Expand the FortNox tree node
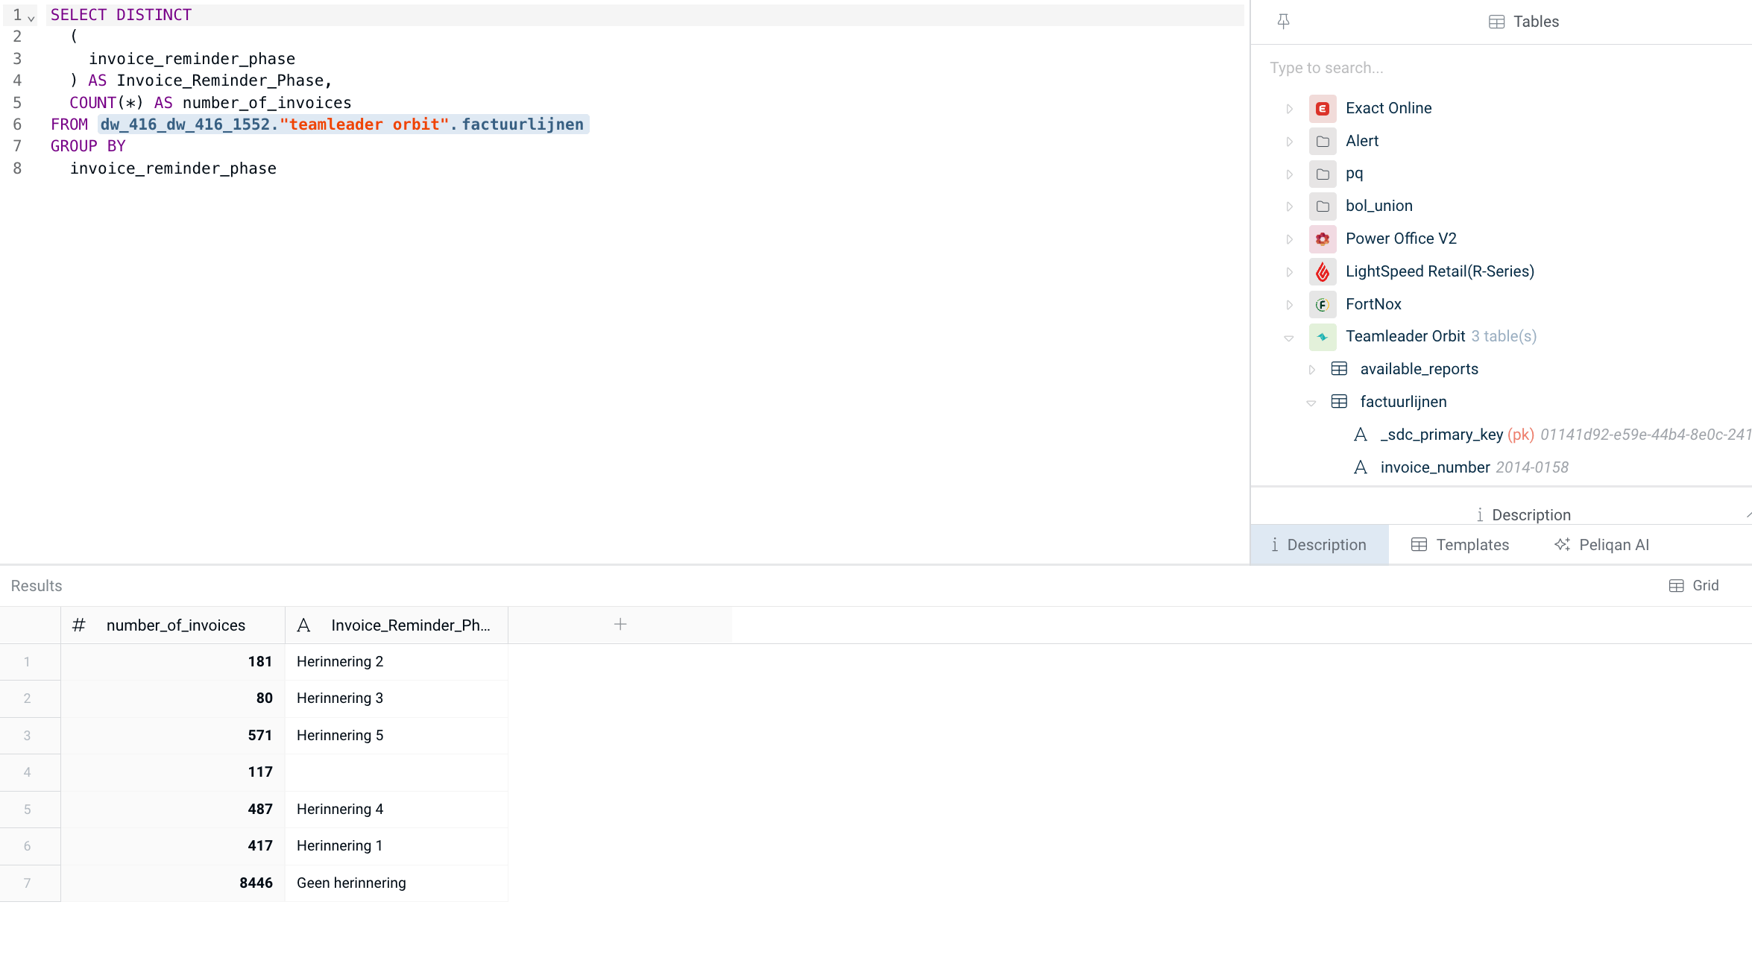The height and width of the screenshot is (978, 1752). click(1289, 305)
